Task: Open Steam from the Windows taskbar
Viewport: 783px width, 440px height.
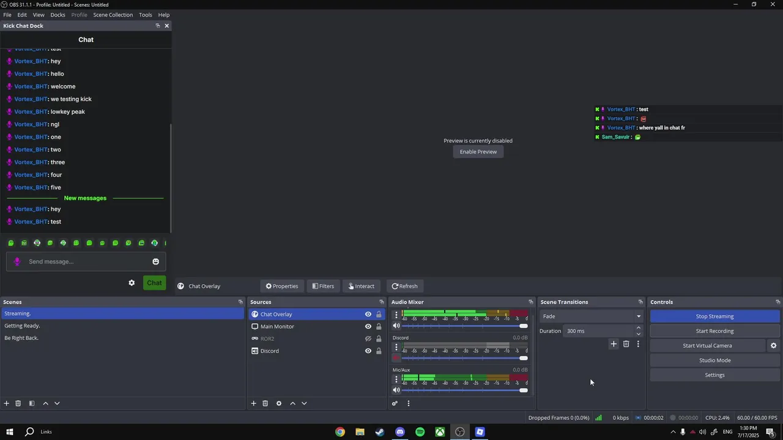Action: tap(380, 432)
